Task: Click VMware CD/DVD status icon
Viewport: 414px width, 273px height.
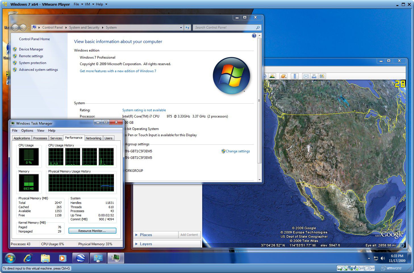Action: point(345,268)
